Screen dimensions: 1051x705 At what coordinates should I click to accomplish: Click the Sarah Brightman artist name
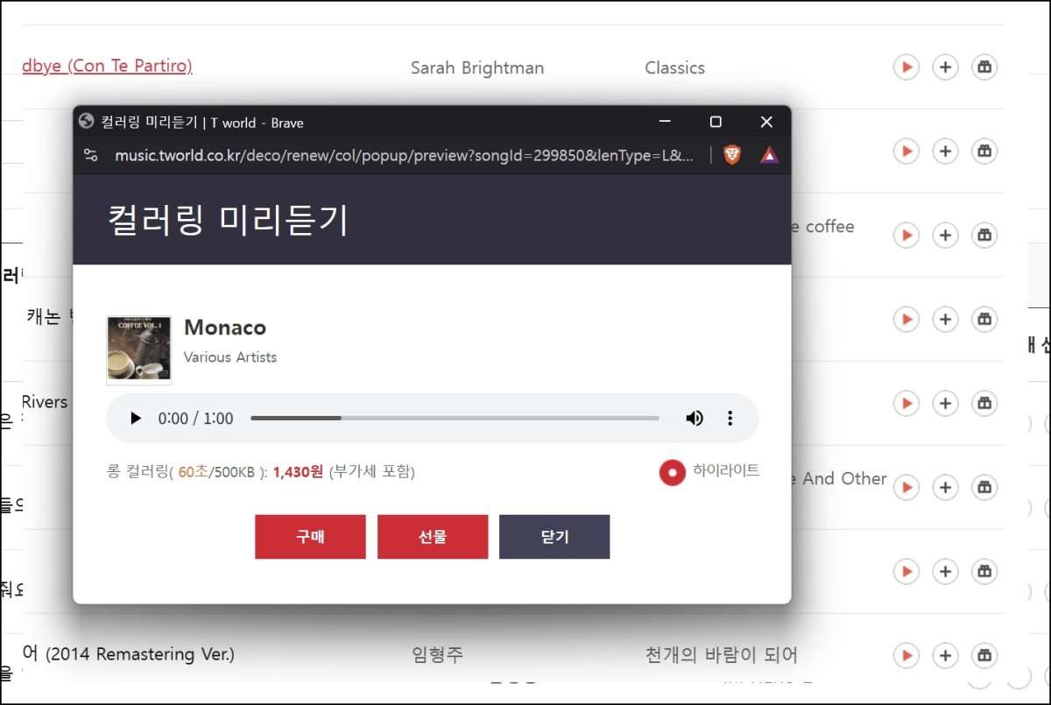(x=477, y=67)
